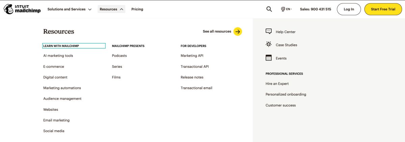Click the Case Studies sunburst icon
Viewport: 405px width, 142px height.
269,45
